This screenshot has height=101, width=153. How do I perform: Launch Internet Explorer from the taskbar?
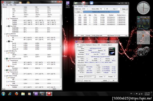pos(10,94)
